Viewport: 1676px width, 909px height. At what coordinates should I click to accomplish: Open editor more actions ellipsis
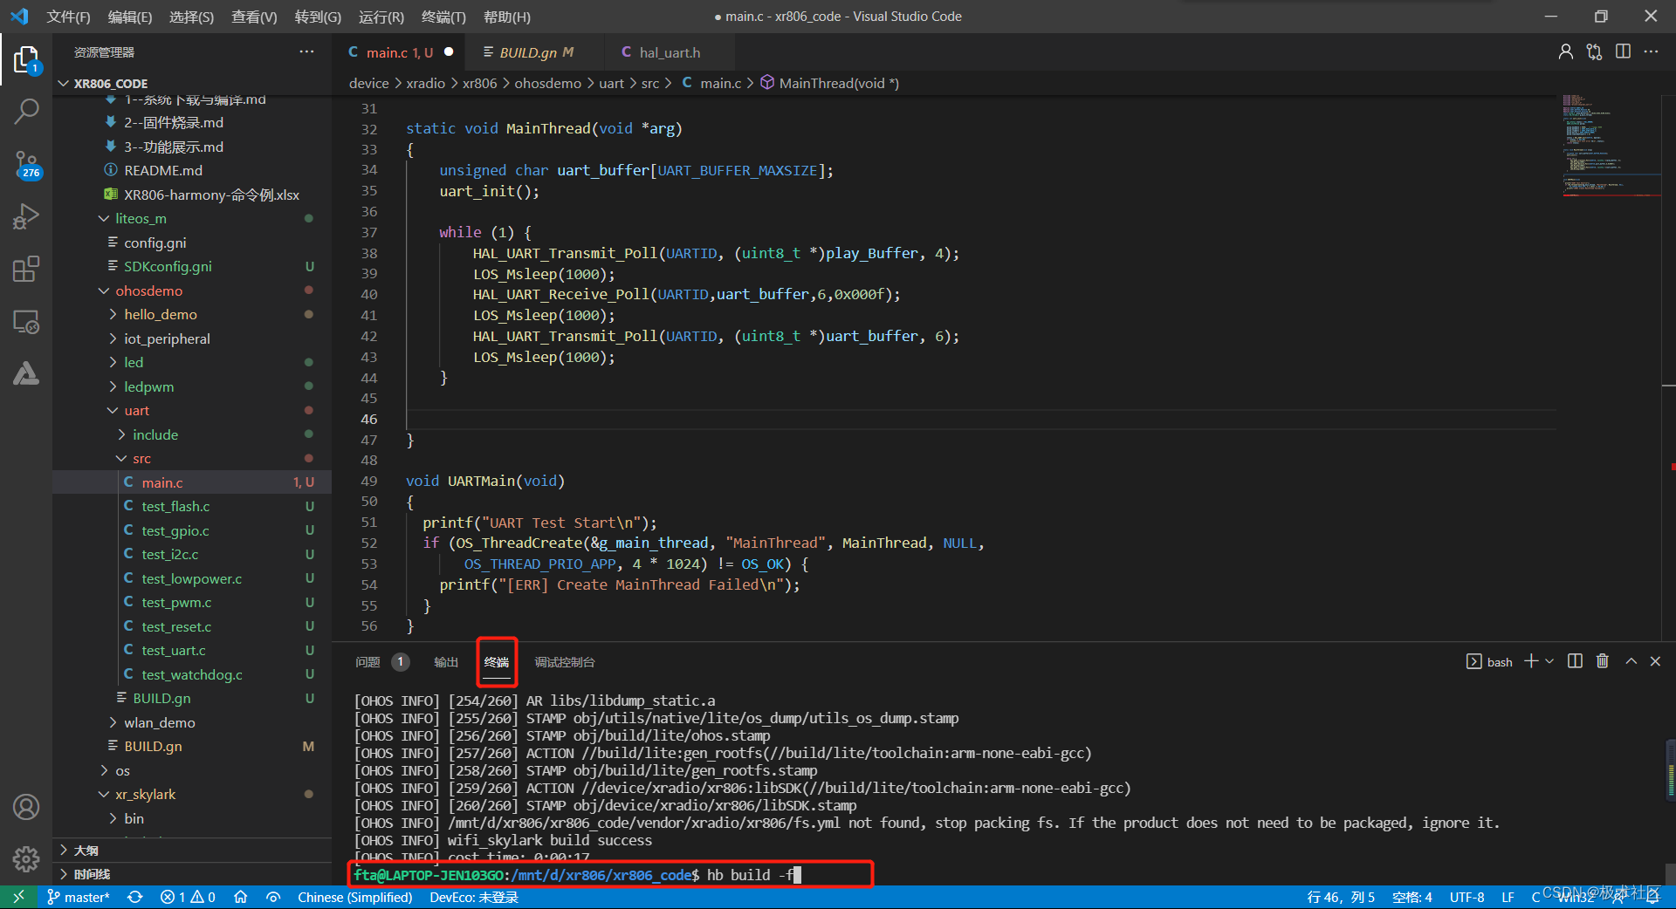[1651, 52]
